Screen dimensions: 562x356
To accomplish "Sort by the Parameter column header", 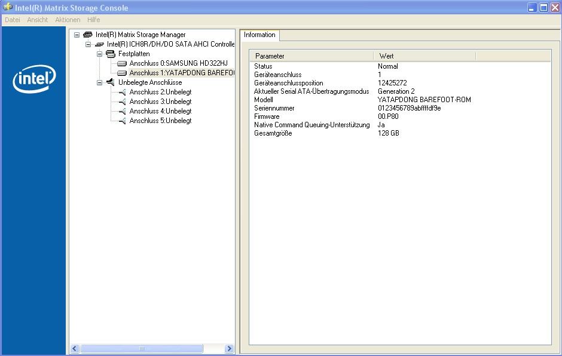I will coord(311,56).
